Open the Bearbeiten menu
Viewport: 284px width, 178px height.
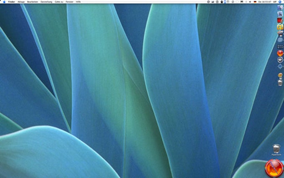(33, 2)
